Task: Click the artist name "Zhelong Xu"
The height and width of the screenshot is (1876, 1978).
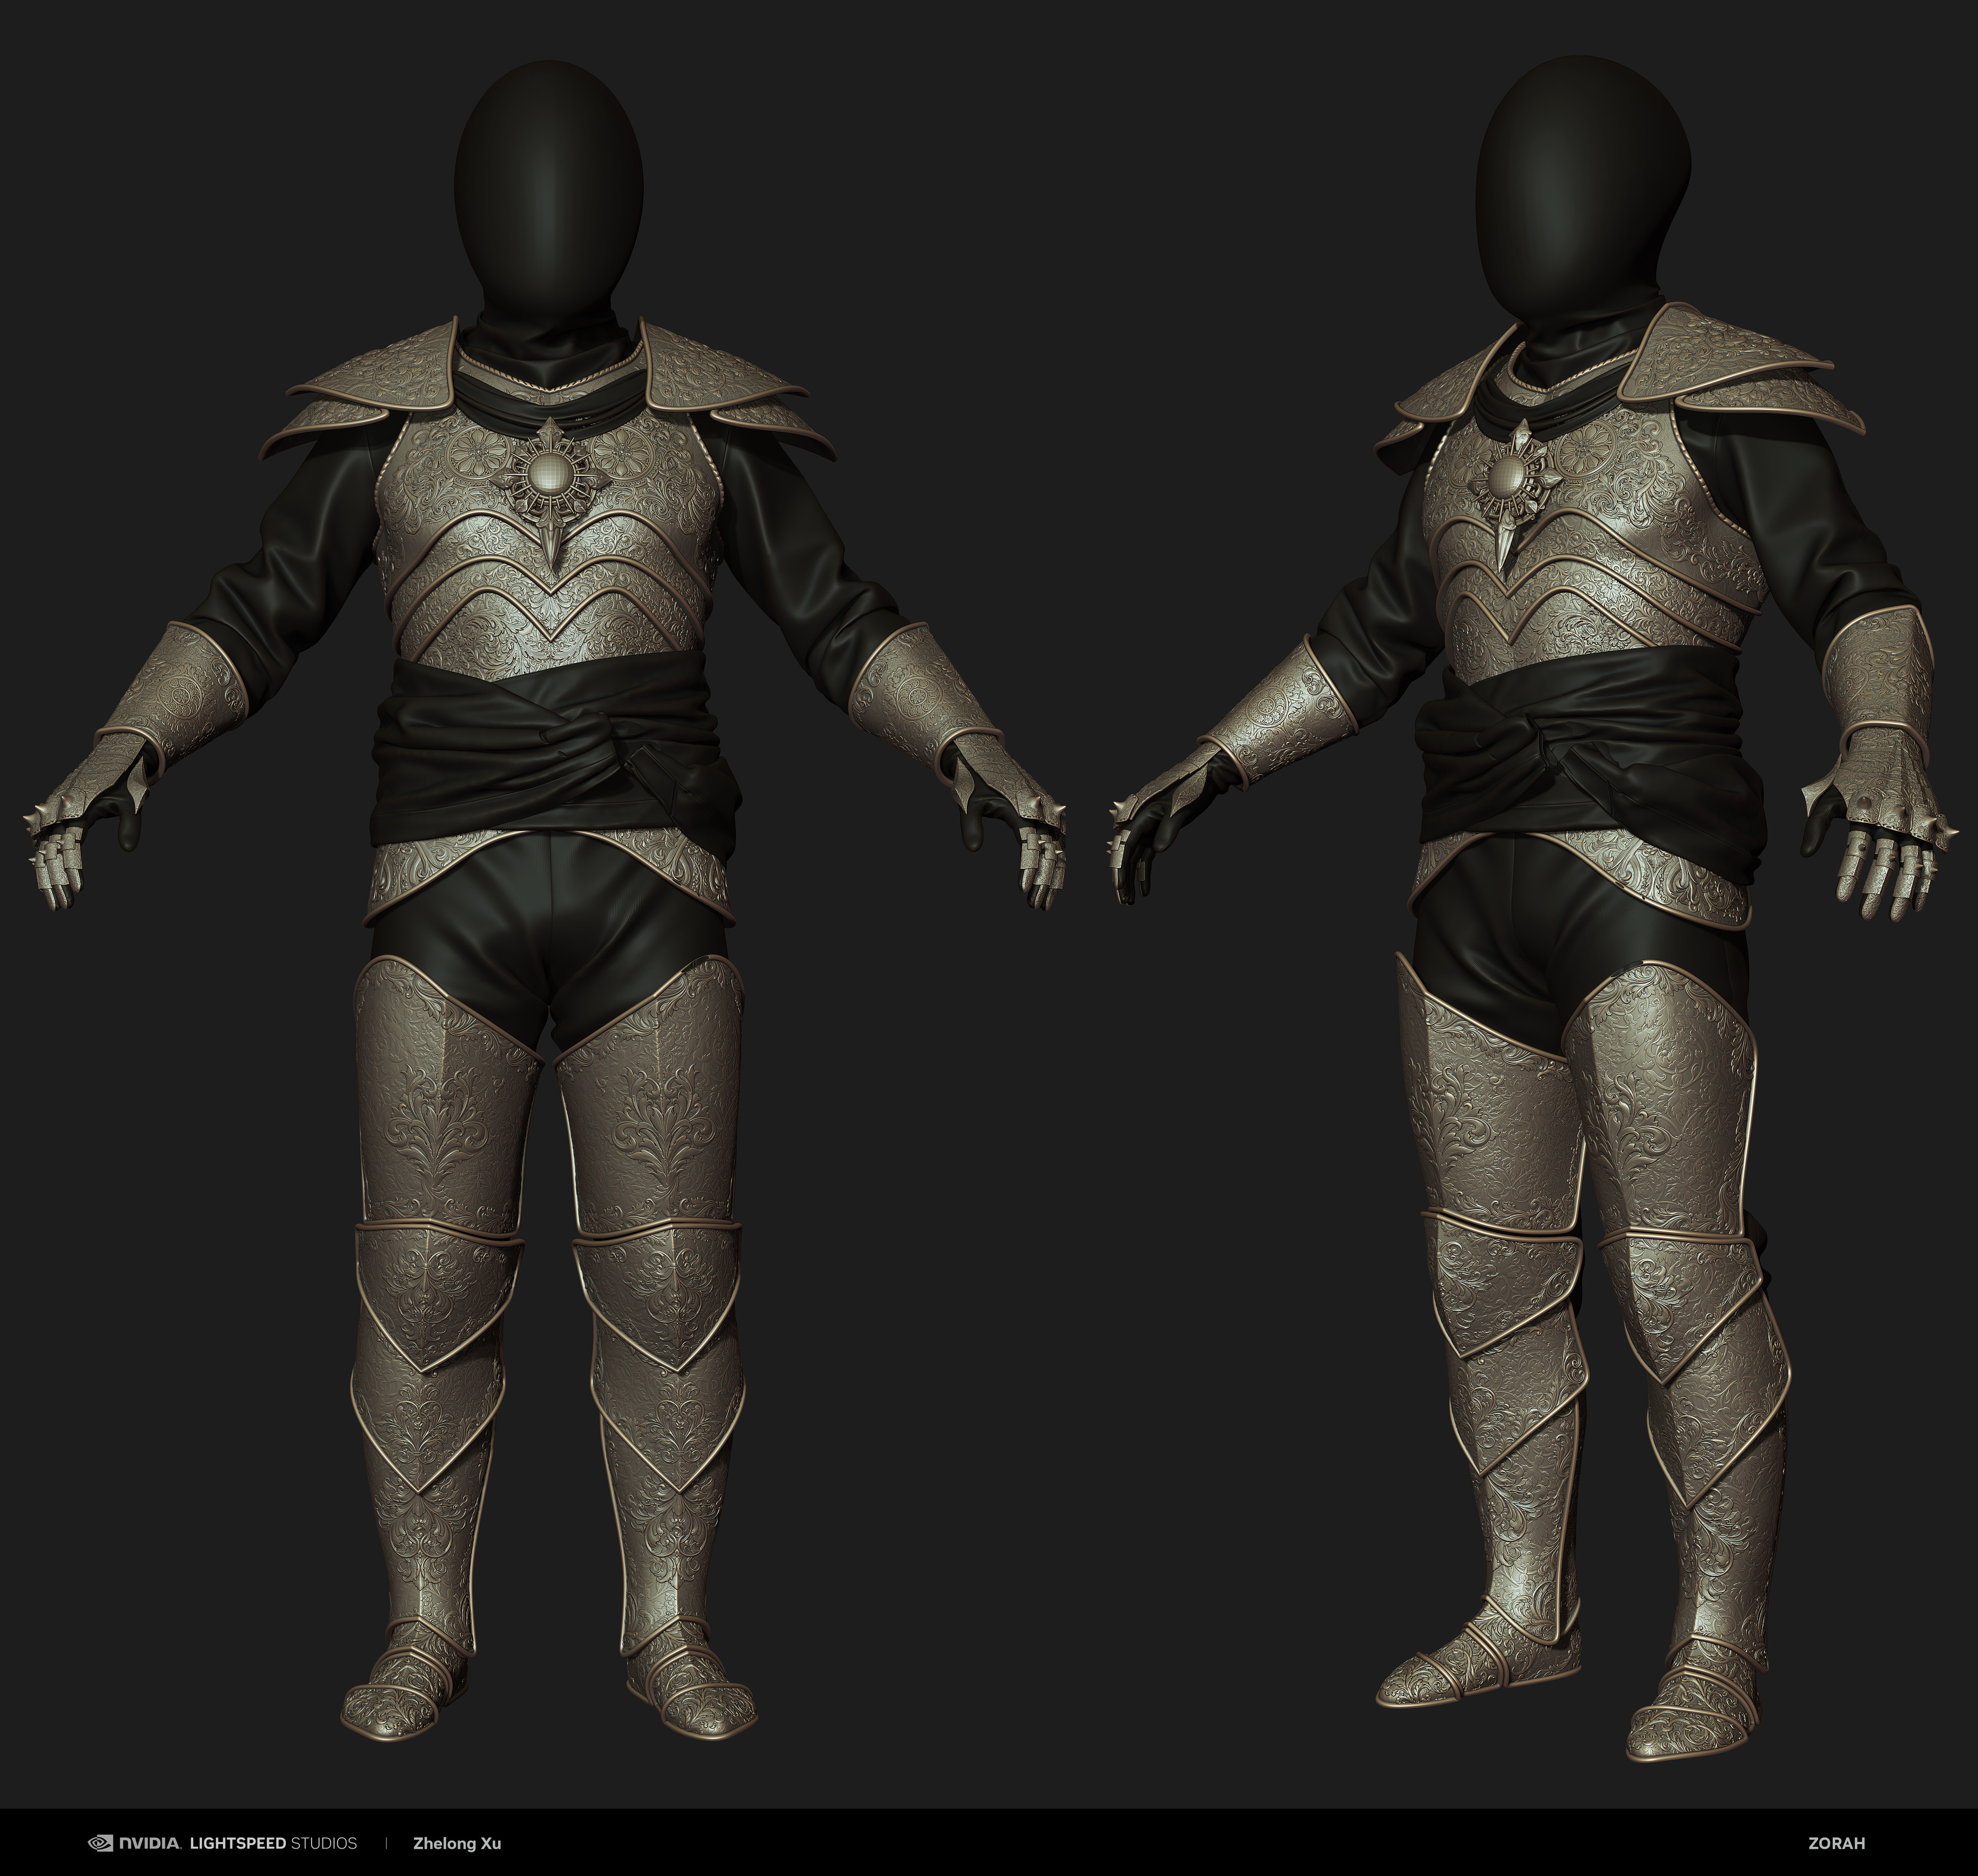Action: (457, 1843)
